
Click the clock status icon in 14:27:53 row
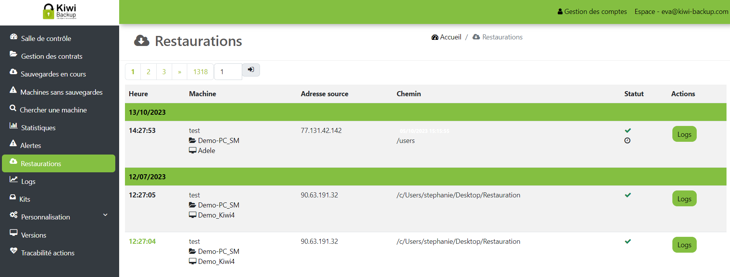pyautogui.click(x=627, y=141)
